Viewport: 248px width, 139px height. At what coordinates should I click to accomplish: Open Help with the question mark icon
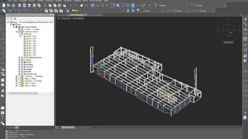point(150,5)
